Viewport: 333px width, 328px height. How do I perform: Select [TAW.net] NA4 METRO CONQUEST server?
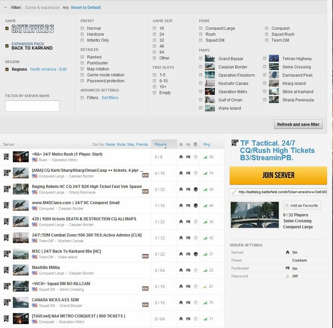112,319
